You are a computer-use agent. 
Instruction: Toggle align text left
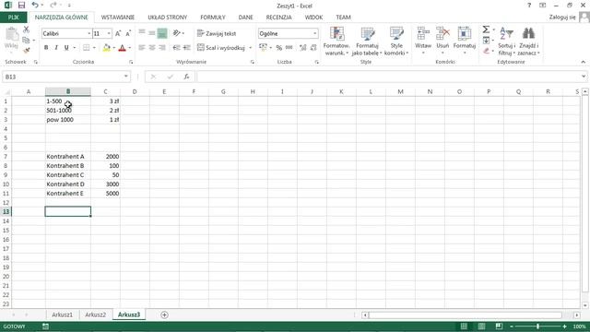point(141,47)
